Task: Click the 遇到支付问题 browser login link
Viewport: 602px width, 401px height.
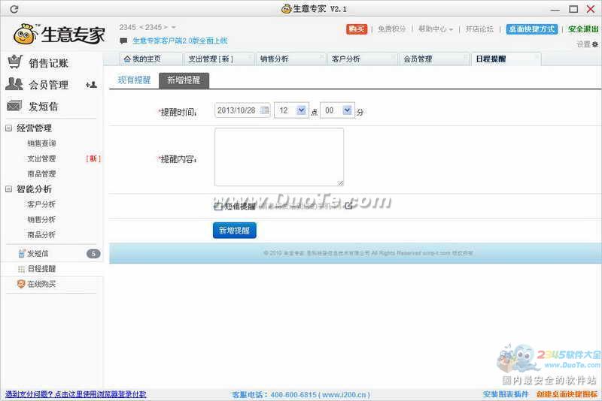Action: pos(76,394)
